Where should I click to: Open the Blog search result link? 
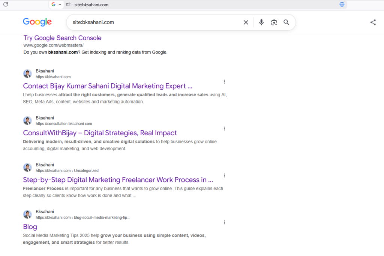(30, 227)
